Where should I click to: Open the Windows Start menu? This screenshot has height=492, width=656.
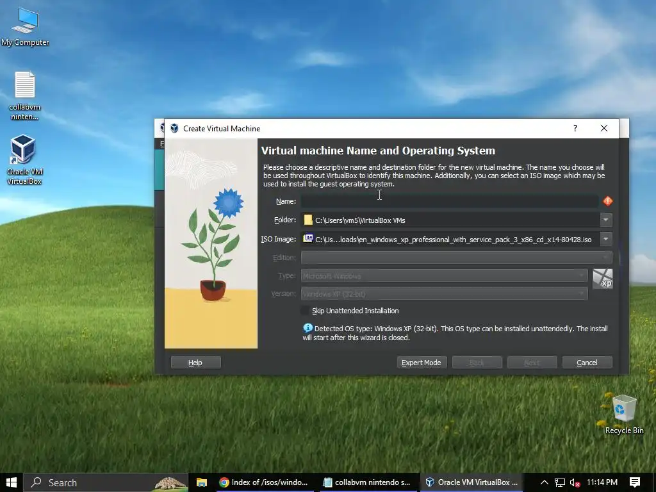(12, 482)
